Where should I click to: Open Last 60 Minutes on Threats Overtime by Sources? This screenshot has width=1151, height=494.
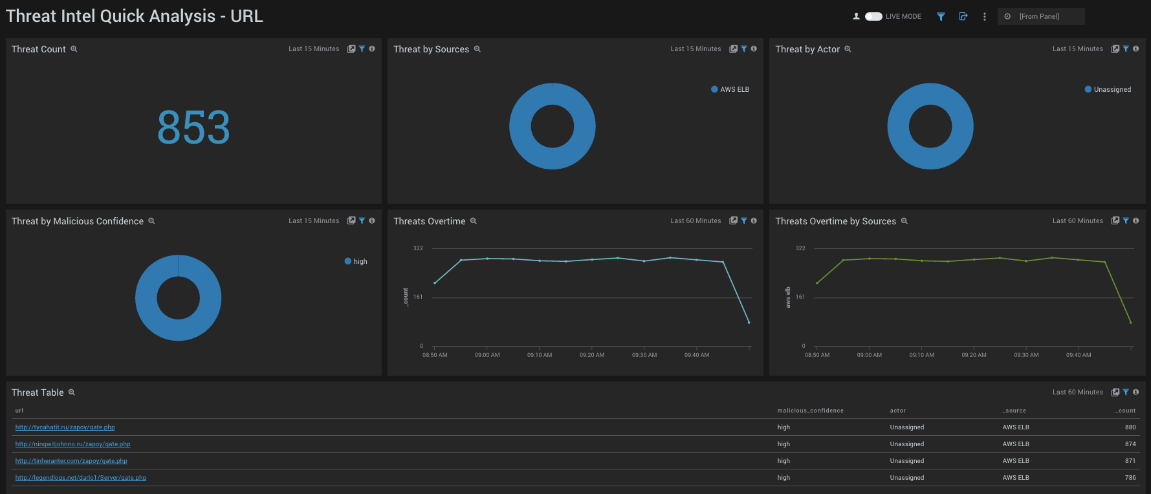1077,221
